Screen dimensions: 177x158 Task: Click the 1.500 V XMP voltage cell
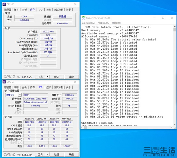coord(67,146)
